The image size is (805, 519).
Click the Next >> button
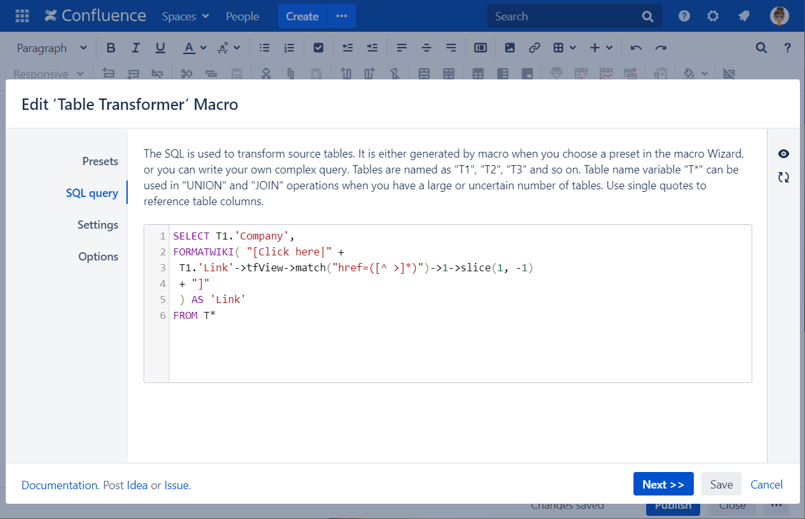663,484
